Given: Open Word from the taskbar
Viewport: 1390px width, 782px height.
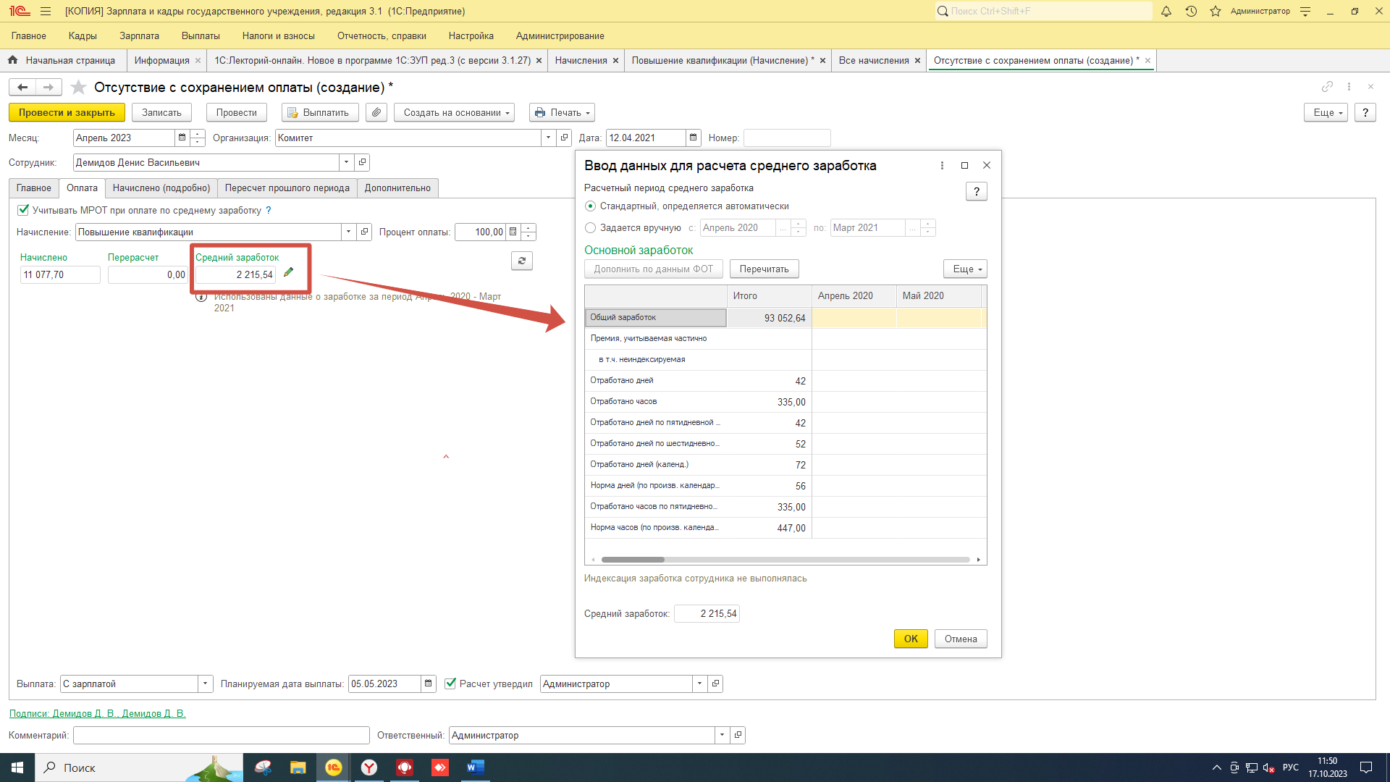Looking at the screenshot, I should pyautogui.click(x=475, y=768).
